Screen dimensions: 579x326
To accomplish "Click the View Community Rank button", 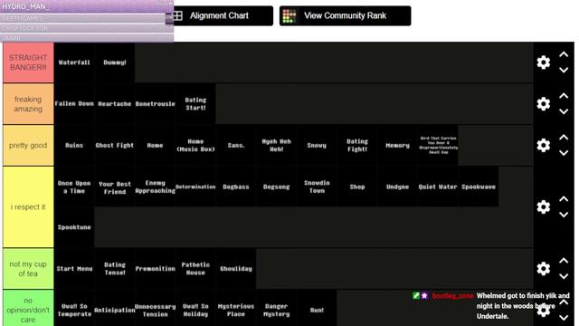I will [x=345, y=16].
